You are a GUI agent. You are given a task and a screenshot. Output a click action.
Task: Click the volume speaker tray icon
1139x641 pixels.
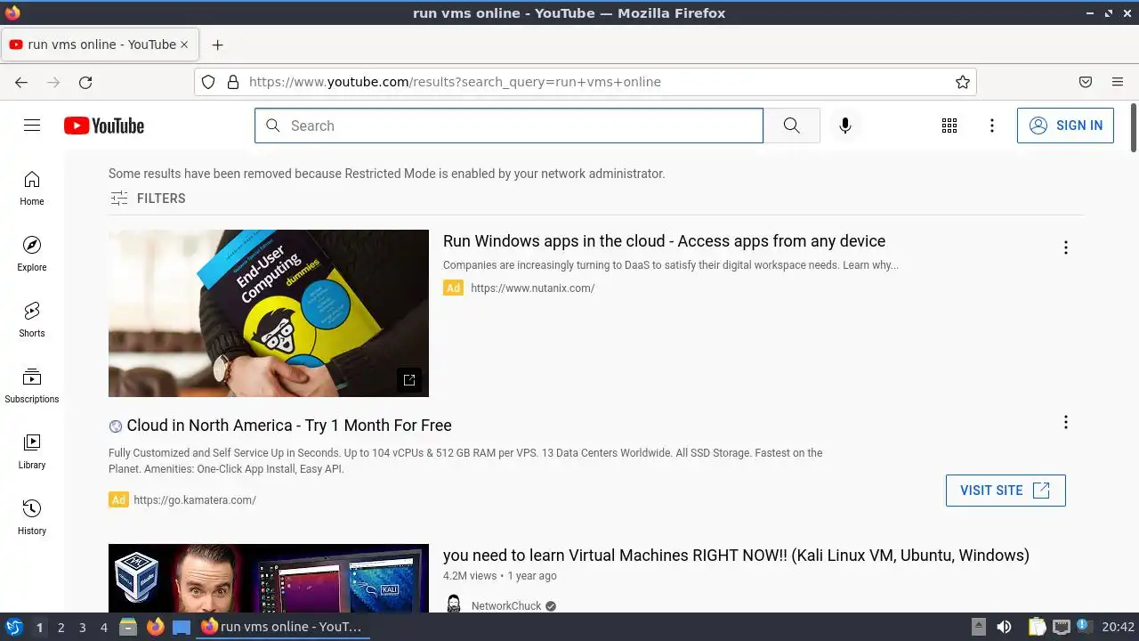(1004, 628)
